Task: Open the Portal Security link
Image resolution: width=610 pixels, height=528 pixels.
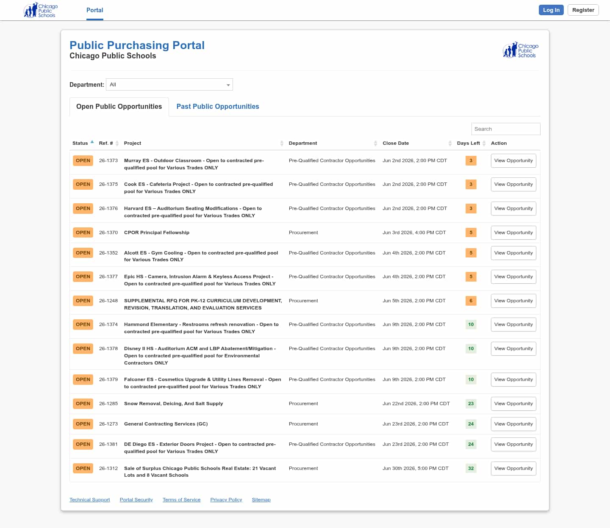Action: coord(136,500)
